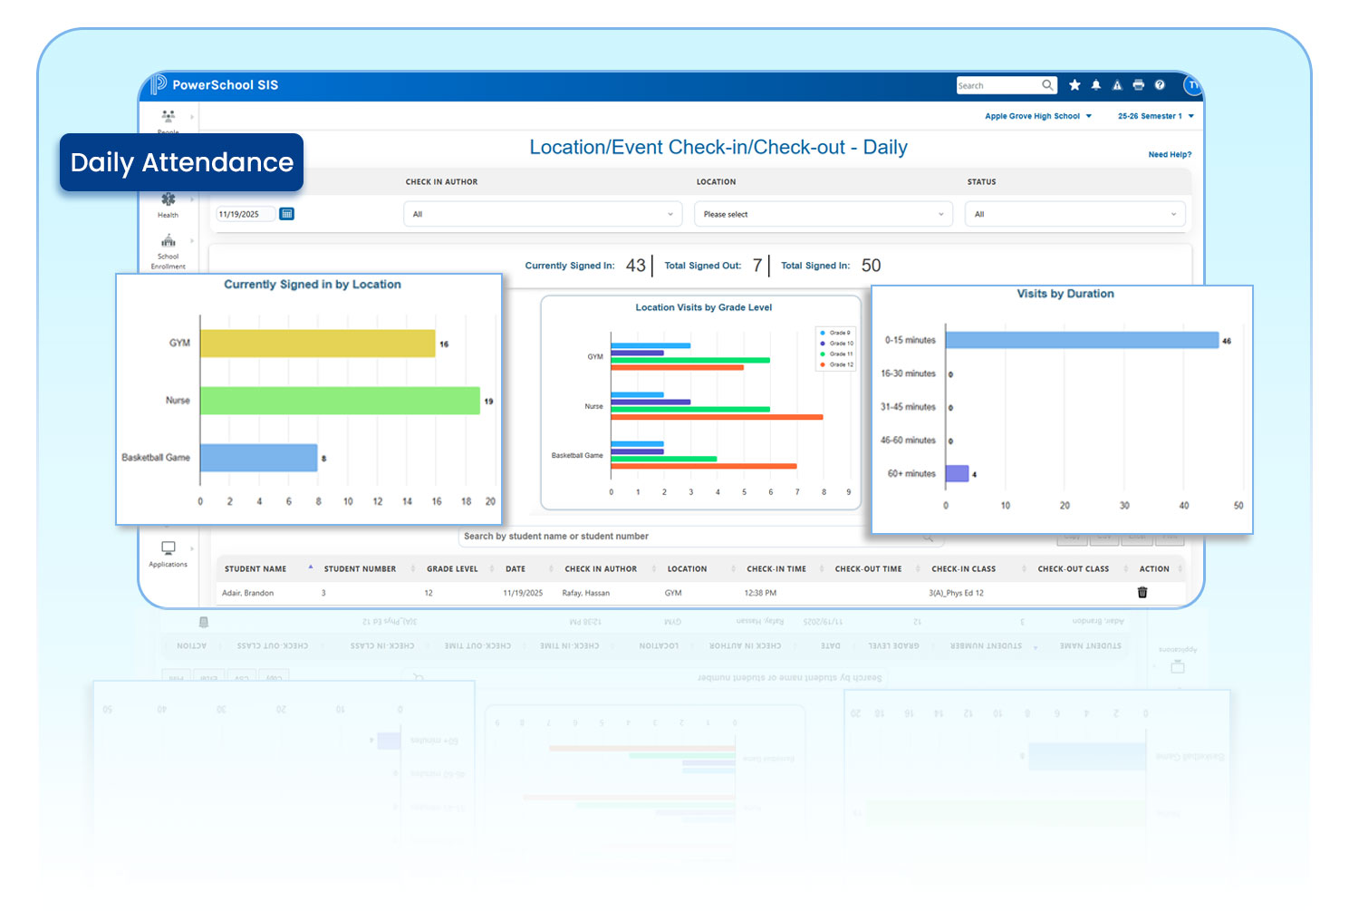Open the Location 'Please select' dropdown
The height and width of the screenshot is (911, 1349).
tap(823, 215)
